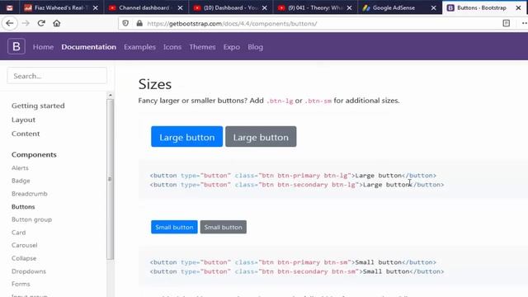The width and height of the screenshot is (528, 297).
Task: Open Documentation in Bootstrap navbar
Action: (x=88, y=47)
